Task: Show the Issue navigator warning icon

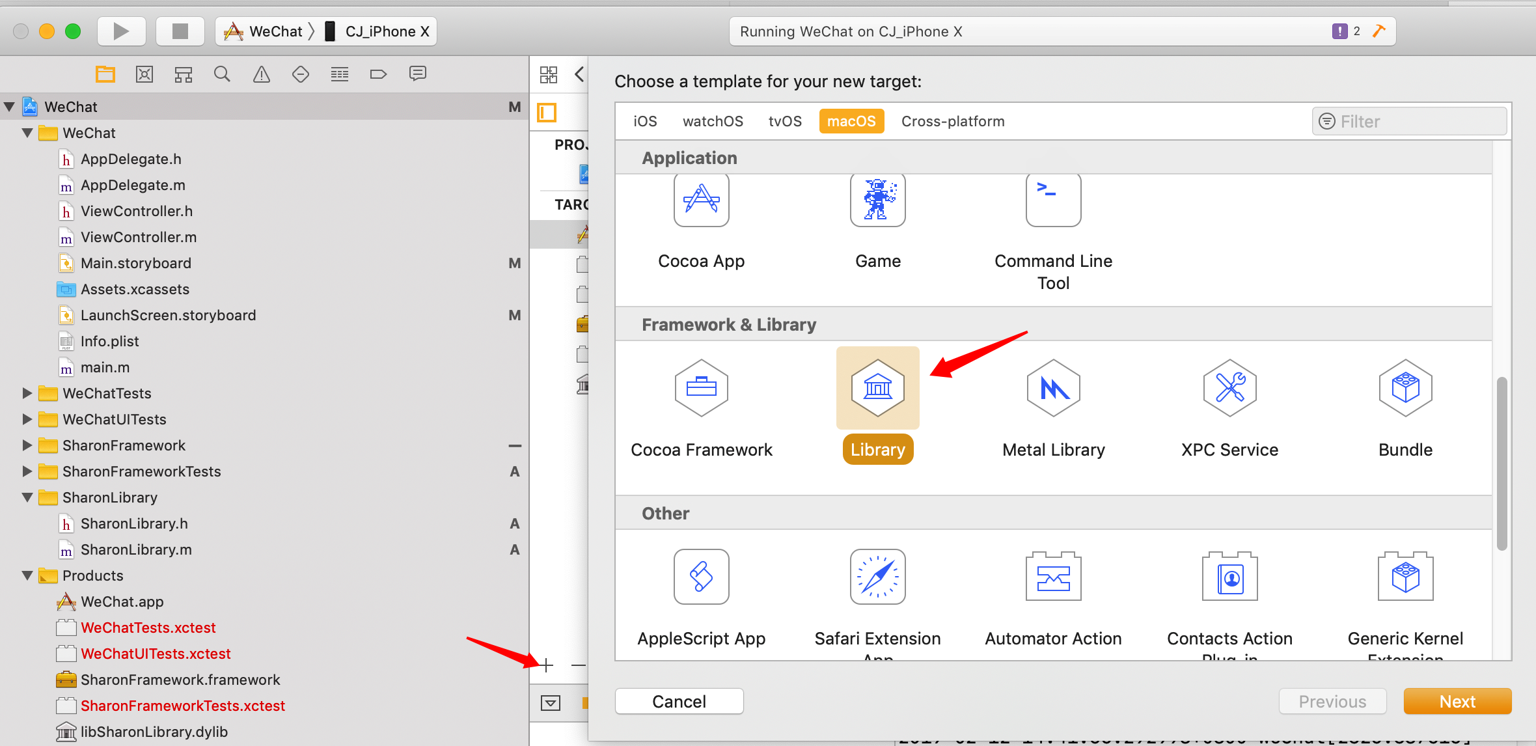Action: pos(261,74)
